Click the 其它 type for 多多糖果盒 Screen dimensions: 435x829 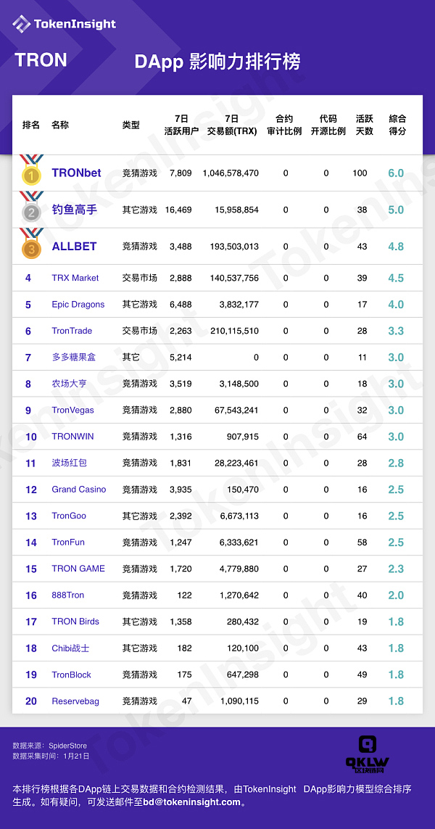click(131, 358)
